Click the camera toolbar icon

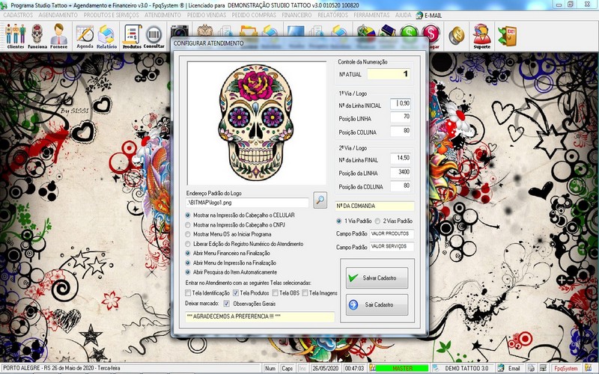[180, 31]
